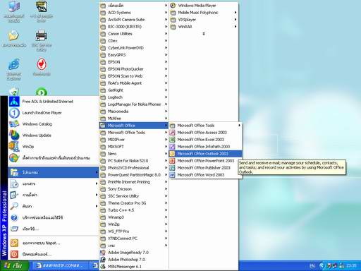Click the Windows Catalog icon
Viewport: 361px width, 271px height.
14,124
